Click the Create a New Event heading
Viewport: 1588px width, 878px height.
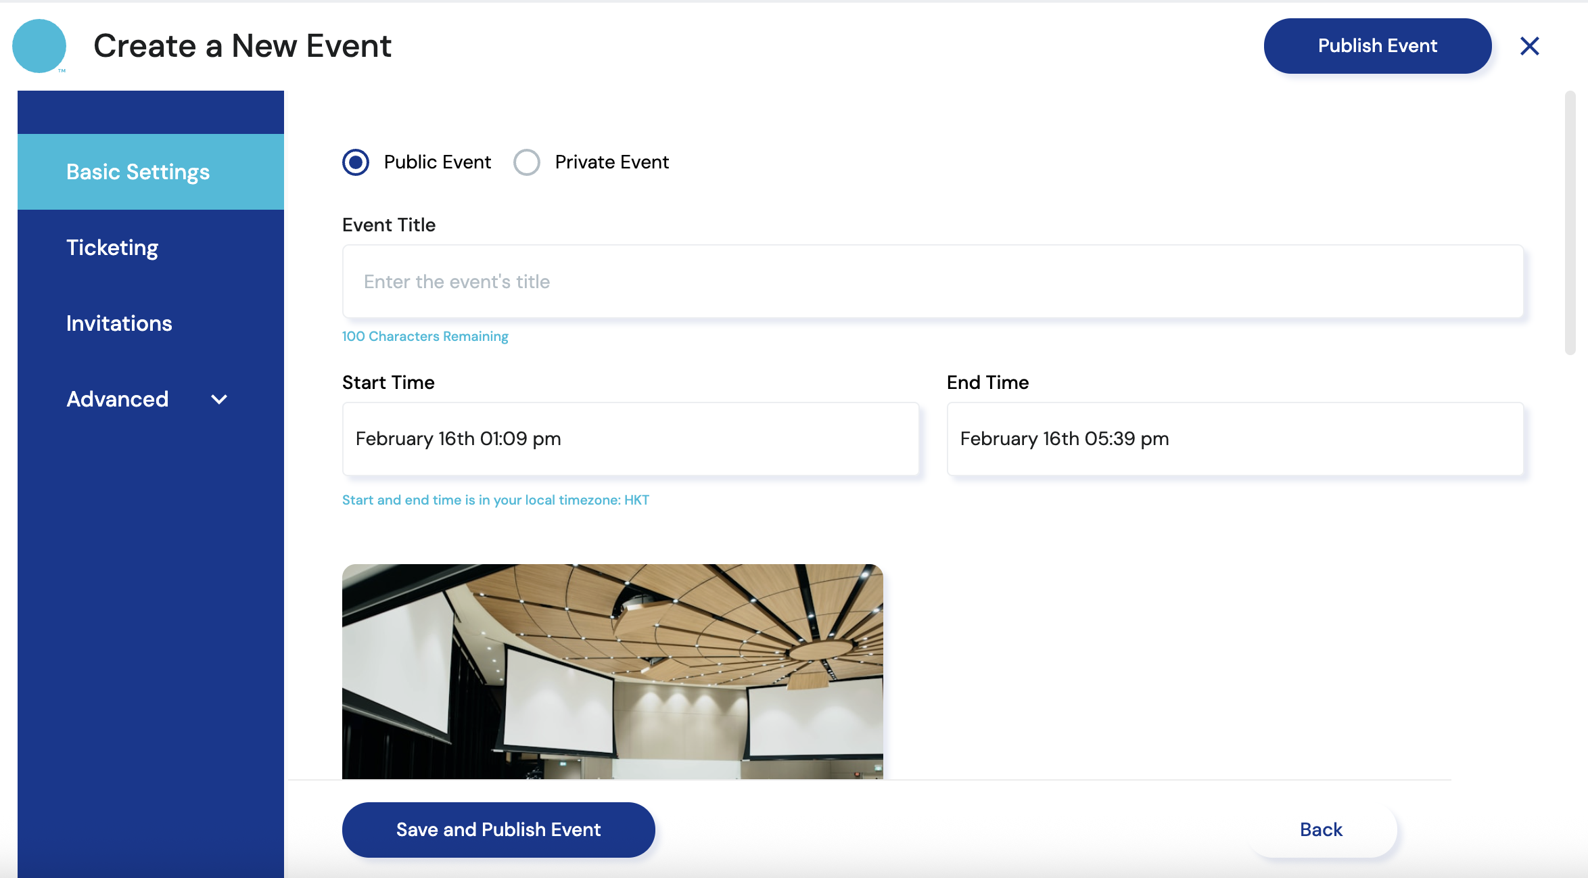(242, 46)
